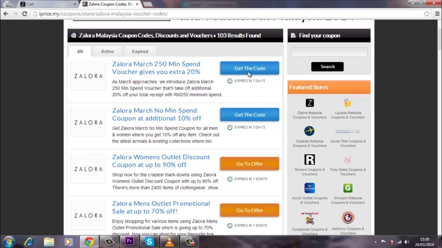
Task: Open the Windows Start menu
Action: click(x=9, y=242)
